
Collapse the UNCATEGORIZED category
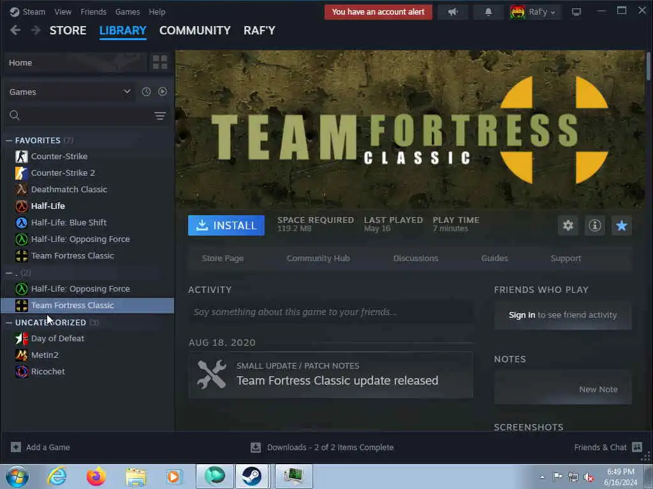(9, 322)
